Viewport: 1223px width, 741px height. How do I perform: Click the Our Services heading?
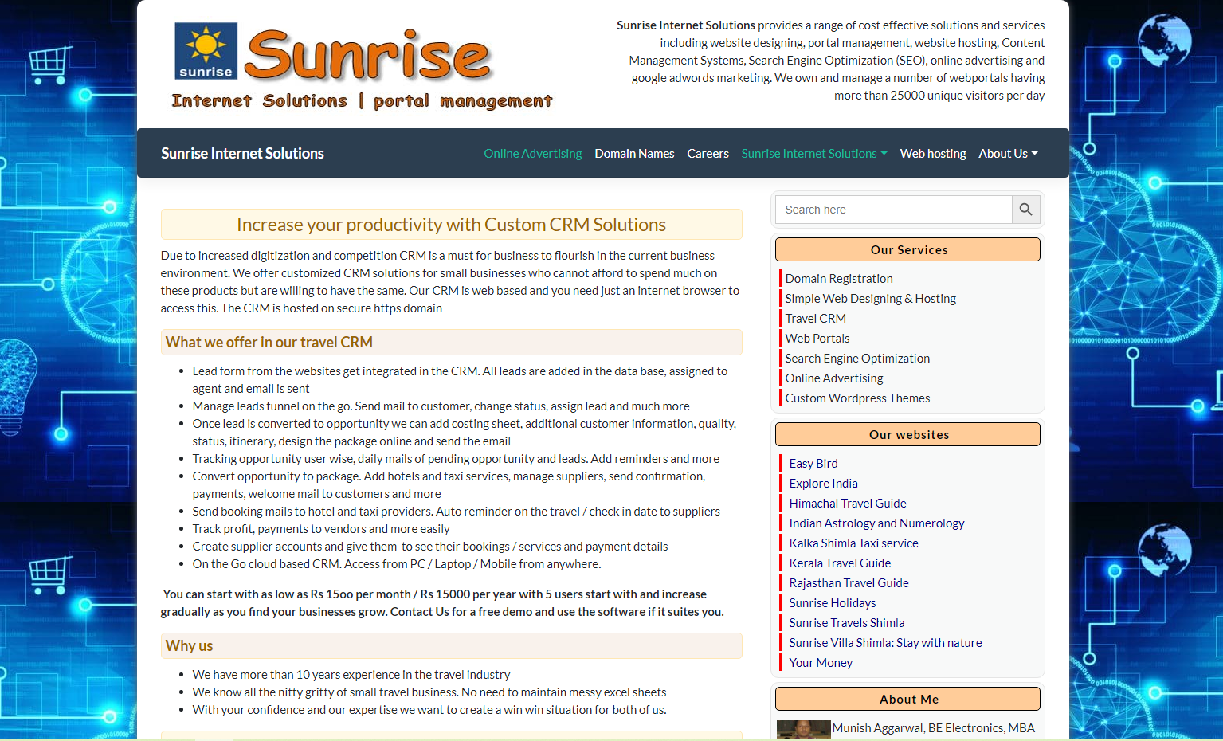pos(907,249)
